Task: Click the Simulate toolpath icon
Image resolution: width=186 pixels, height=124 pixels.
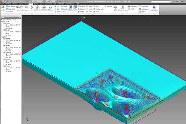Action: (3, 8)
